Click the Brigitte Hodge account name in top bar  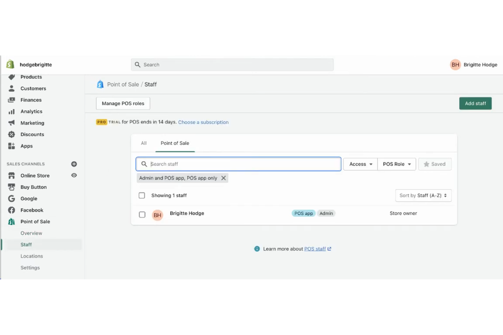click(x=480, y=64)
